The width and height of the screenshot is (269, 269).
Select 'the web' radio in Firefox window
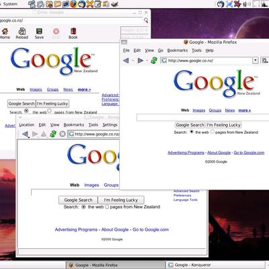pyautogui.click(x=192, y=132)
